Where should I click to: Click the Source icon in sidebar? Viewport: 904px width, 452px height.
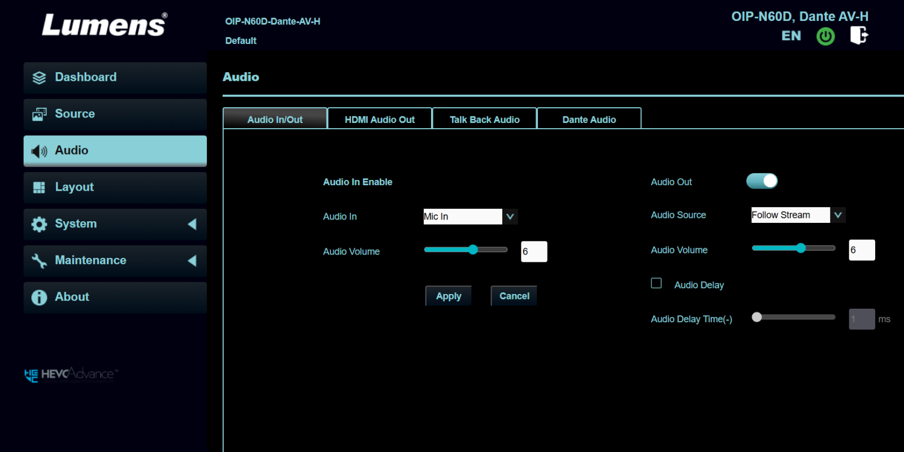pos(39,115)
